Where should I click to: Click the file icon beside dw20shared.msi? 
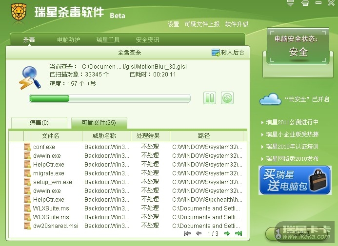tap(27, 226)
